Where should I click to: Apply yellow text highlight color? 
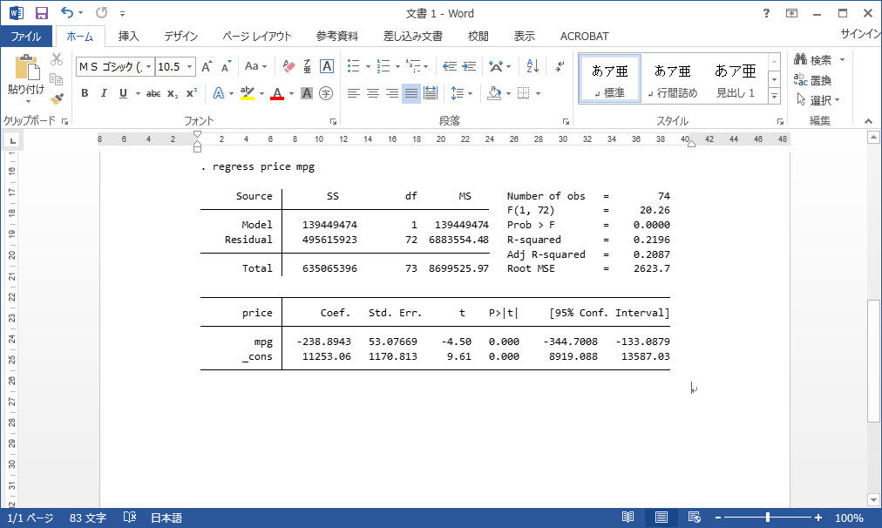247,93
